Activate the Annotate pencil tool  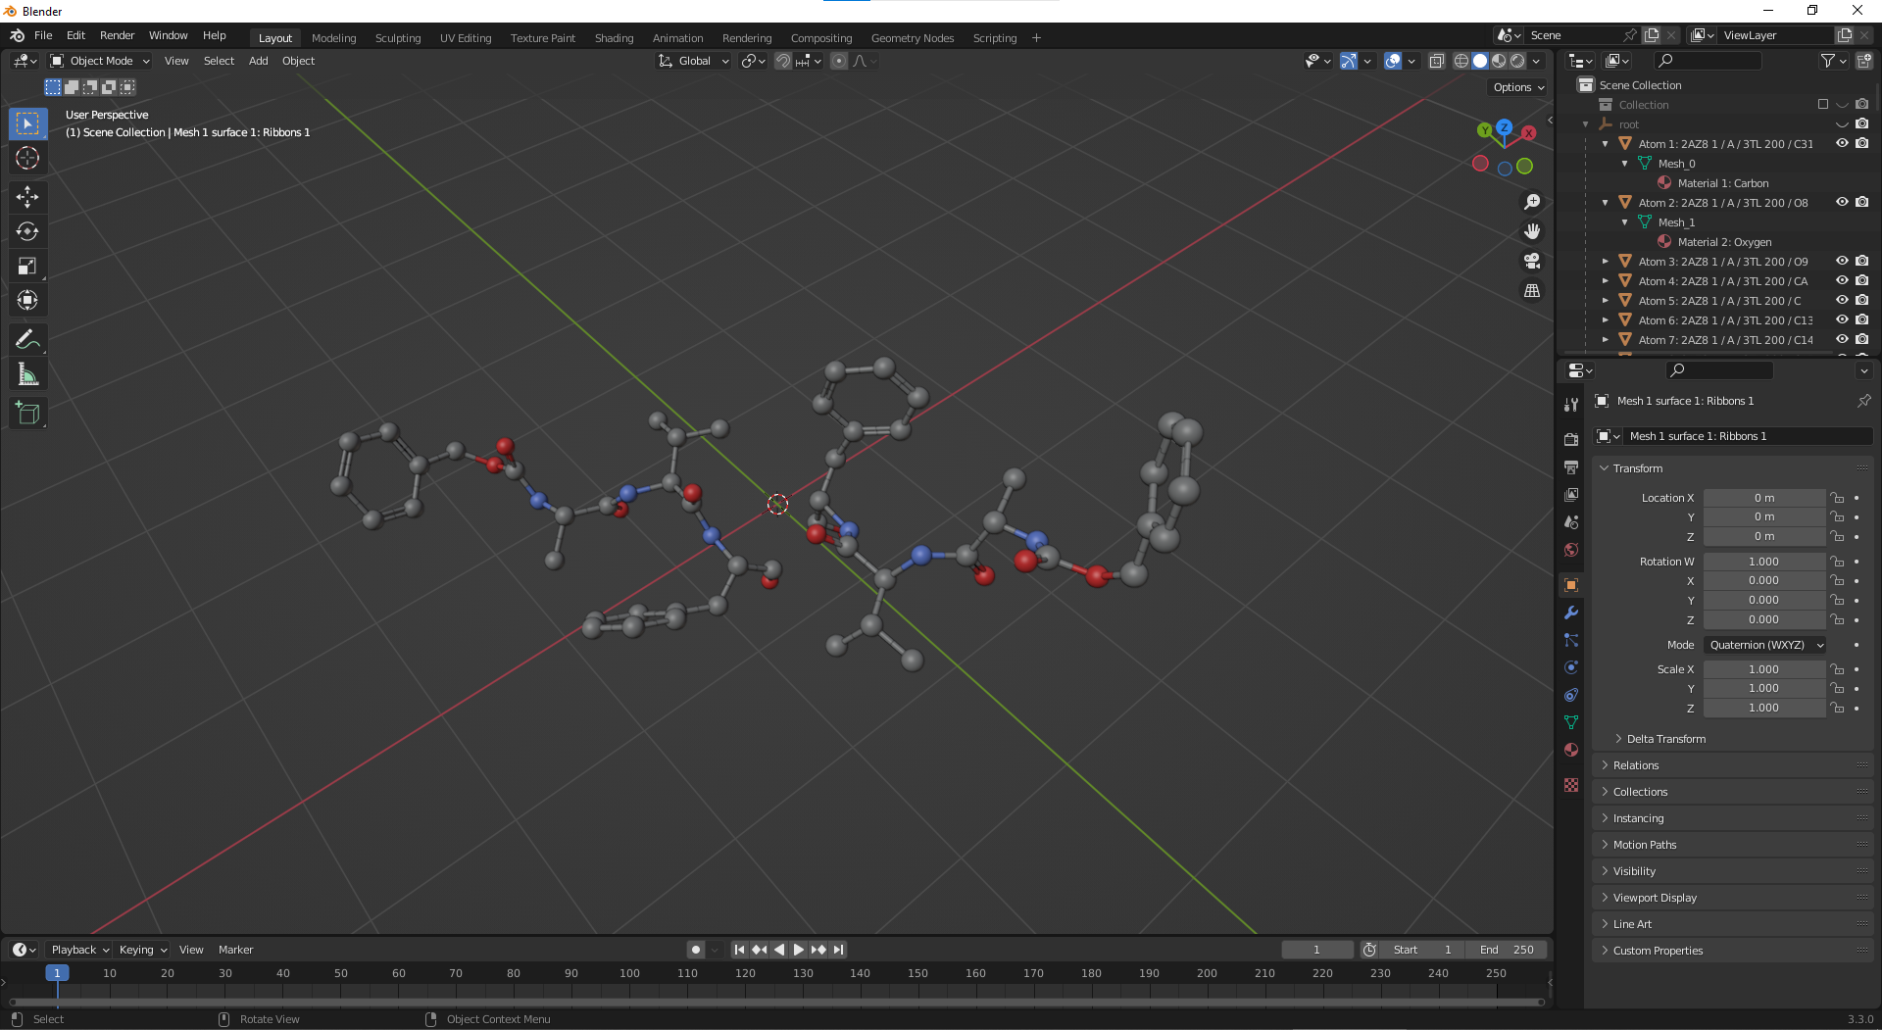pyautogui.click(x=27, y=340)
